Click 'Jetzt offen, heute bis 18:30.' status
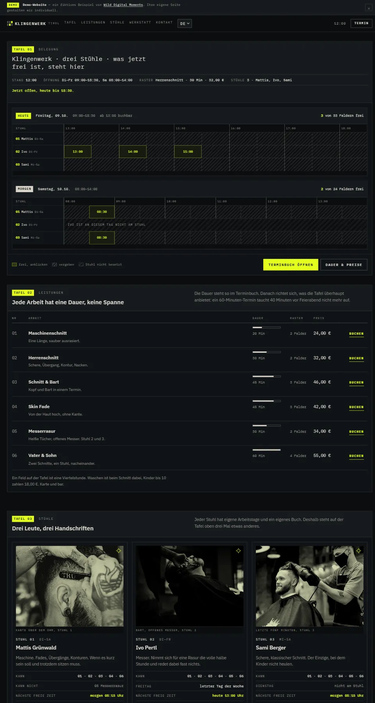375x703 pixels. pyautogui.click(x=43, y=91)
